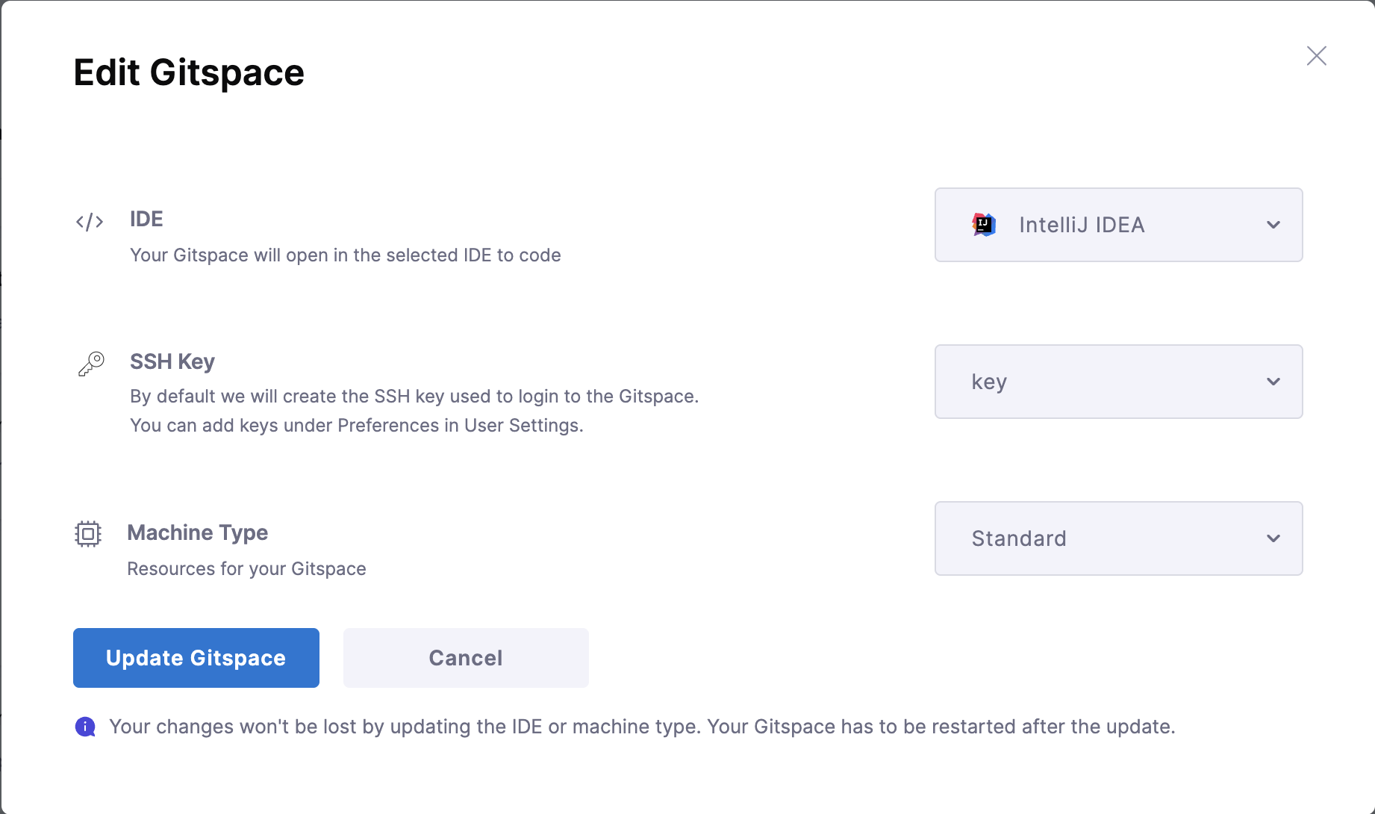Open the SSH key dropdown
Screen dimensions: 1375x814
(1117, 382)
